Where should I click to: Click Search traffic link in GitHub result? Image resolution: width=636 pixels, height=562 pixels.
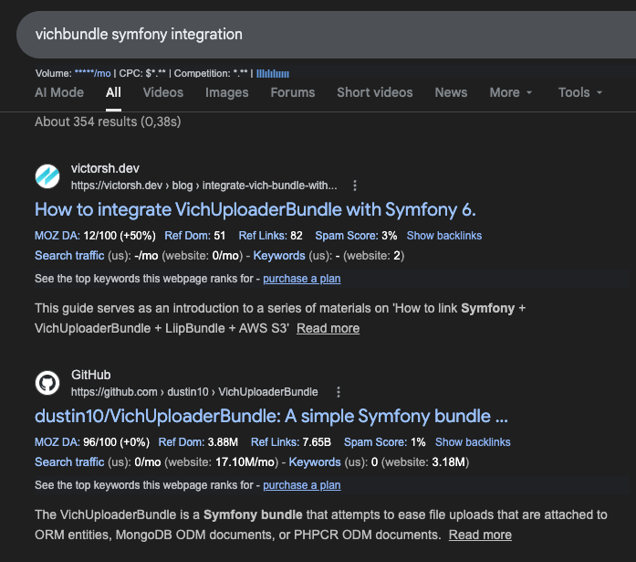[x=69, y=461]
